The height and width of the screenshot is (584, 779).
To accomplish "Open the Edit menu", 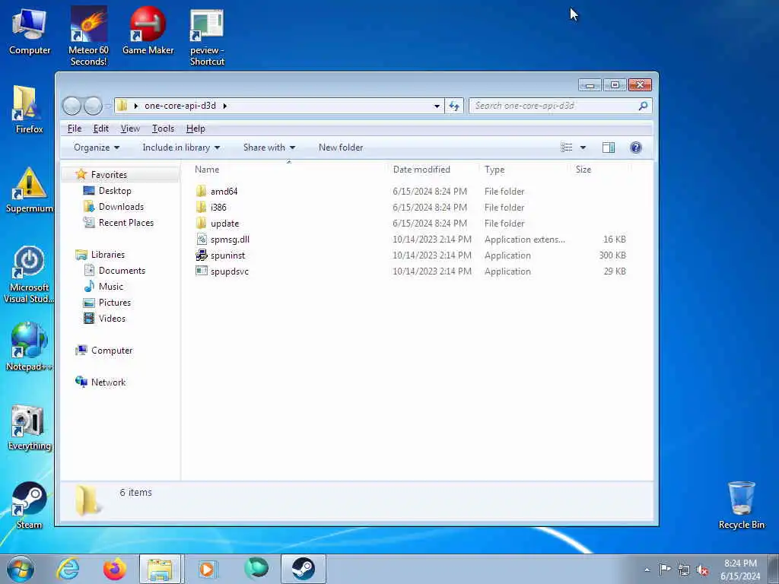I will [x=101, y=129].
